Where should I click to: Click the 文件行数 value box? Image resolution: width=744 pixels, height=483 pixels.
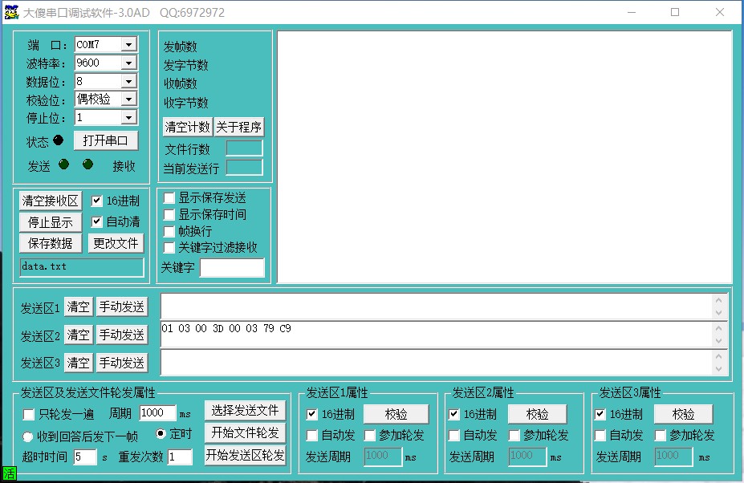tap(244, 148)
